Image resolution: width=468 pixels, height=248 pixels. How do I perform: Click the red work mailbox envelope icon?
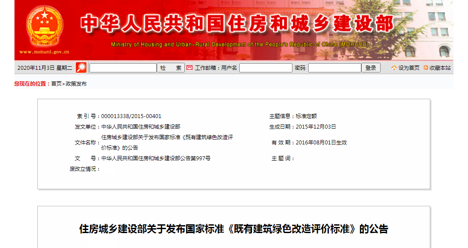coord(190,68)
